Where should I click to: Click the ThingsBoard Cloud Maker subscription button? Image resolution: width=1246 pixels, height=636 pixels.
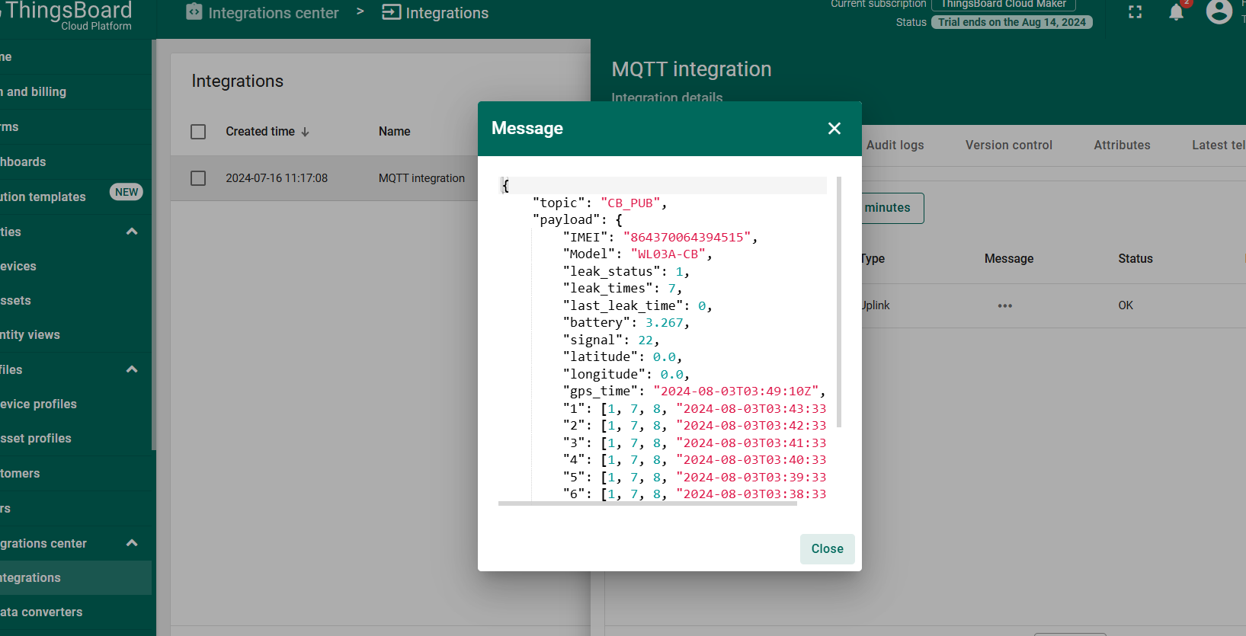[1003, 5]
